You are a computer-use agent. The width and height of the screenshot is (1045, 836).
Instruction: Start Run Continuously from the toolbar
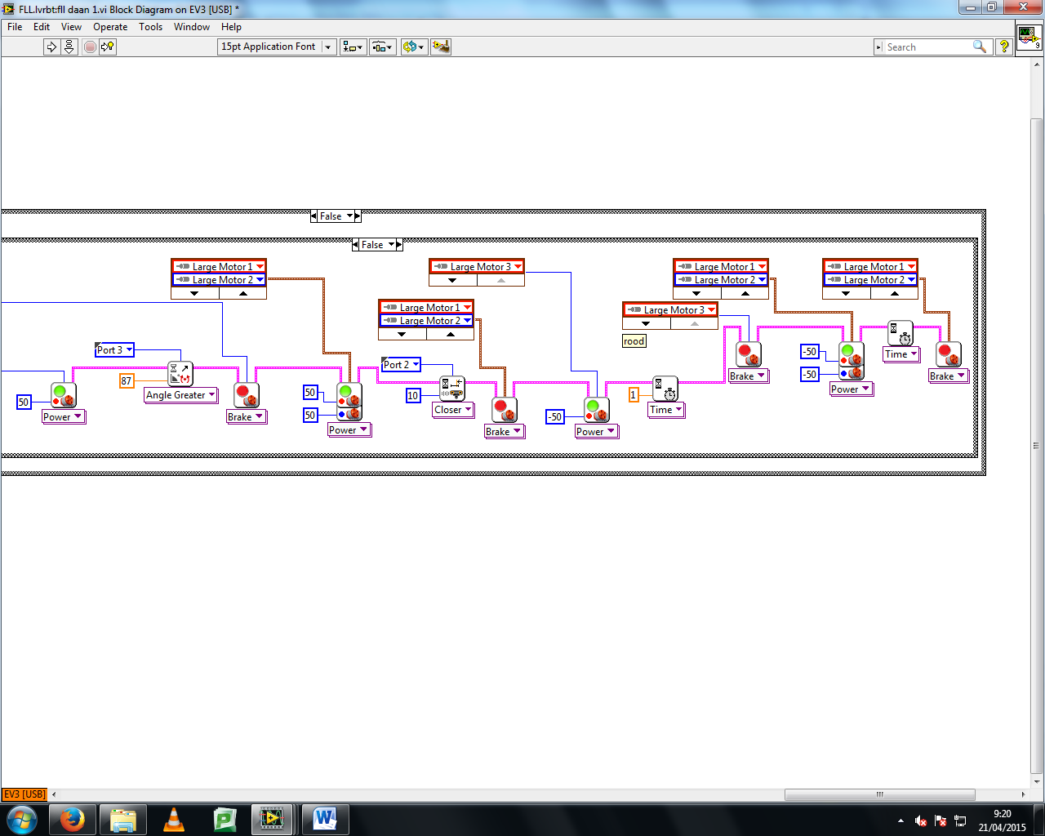coord(69,47)
